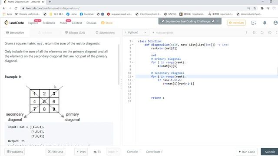The width and height of the screenshot is (278, 156).
Task: Switch to the Description tab
Action: point(15,32)
